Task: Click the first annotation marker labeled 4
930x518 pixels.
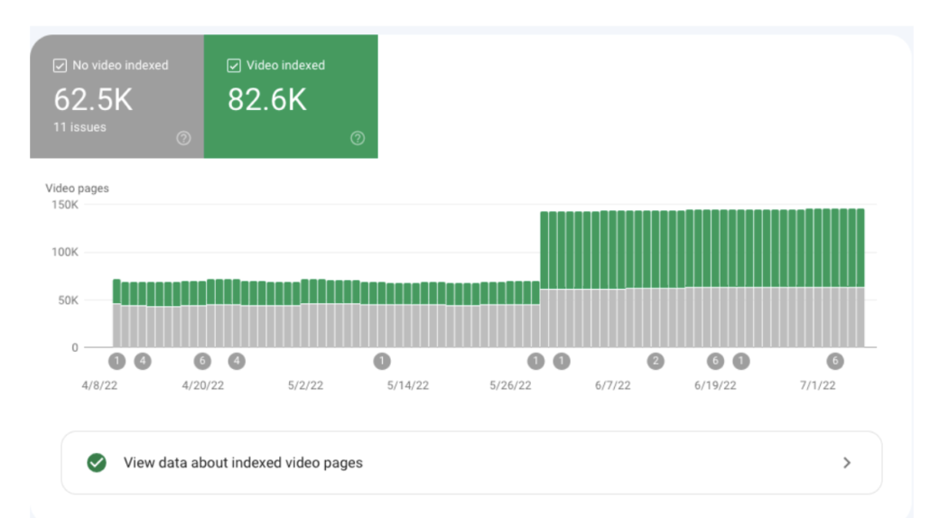Action: point(143,360)
